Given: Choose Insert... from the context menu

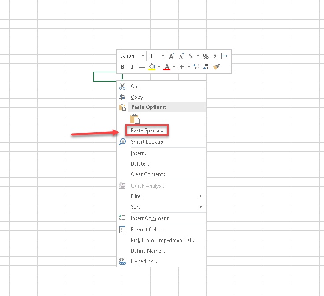Looking at the screenshot, I should (162, 153).
